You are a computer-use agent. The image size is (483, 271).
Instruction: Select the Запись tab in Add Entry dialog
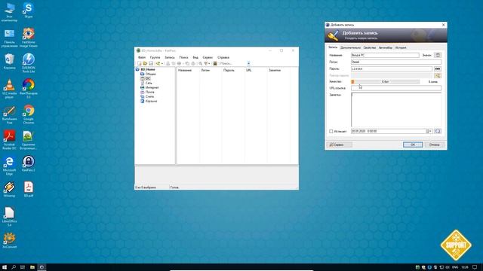(x=333, y=47)
